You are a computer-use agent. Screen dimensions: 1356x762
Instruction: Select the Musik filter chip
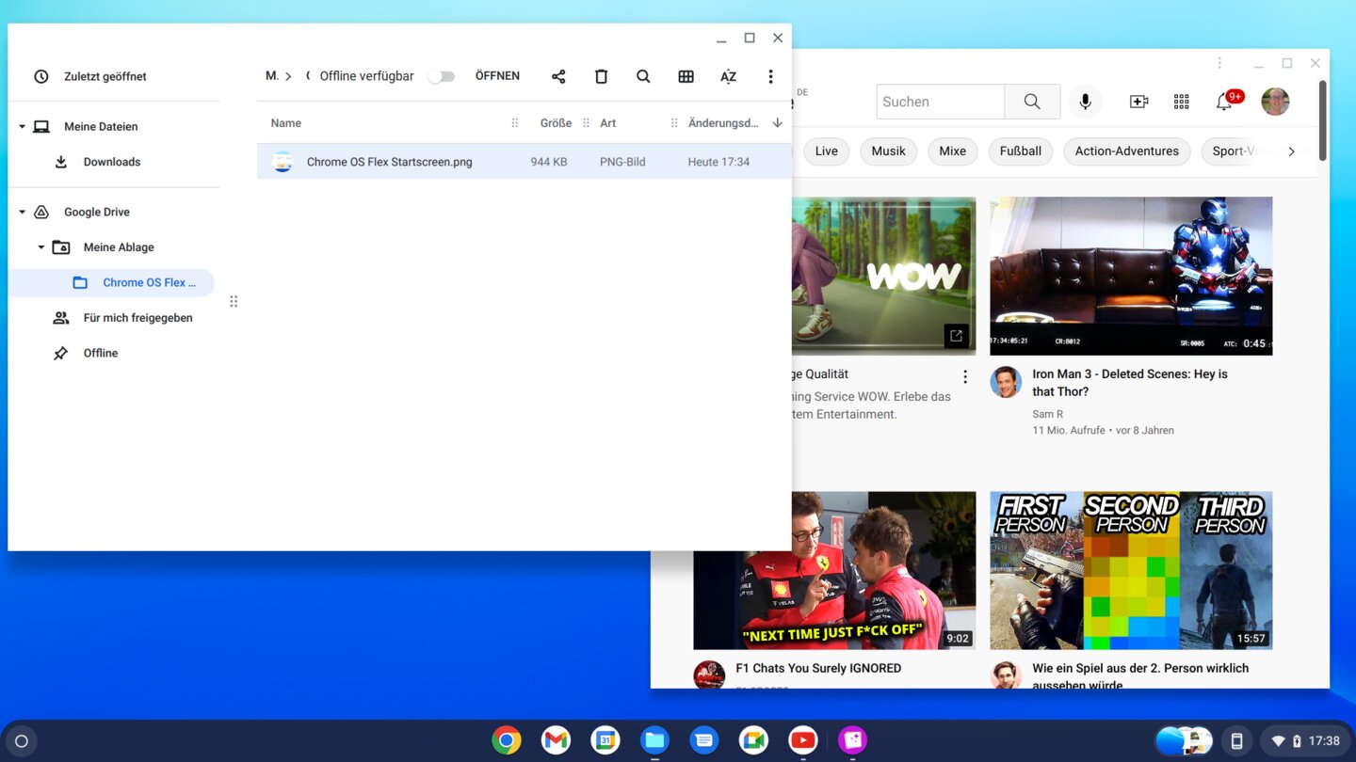(x=888, y=151)
